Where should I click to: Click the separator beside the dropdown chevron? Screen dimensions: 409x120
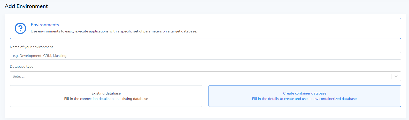tap(391, 76)
